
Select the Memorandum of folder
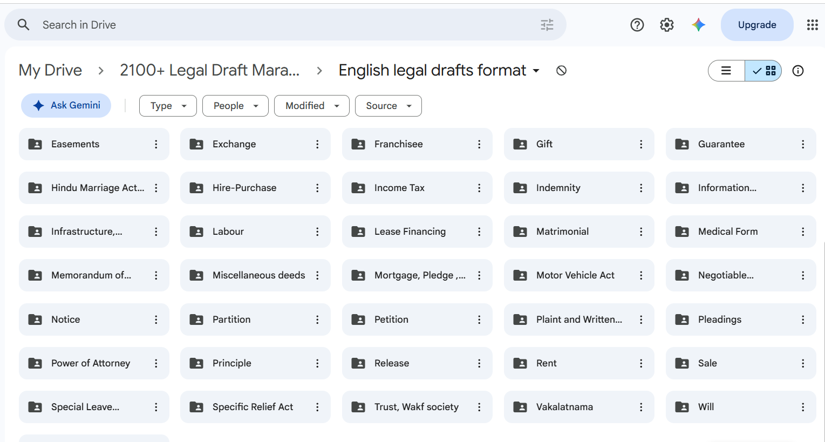click(94, 275)
